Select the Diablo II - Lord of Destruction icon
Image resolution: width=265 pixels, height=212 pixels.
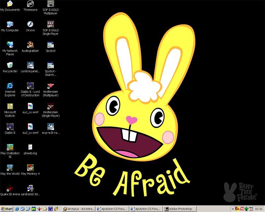(30, 86)
